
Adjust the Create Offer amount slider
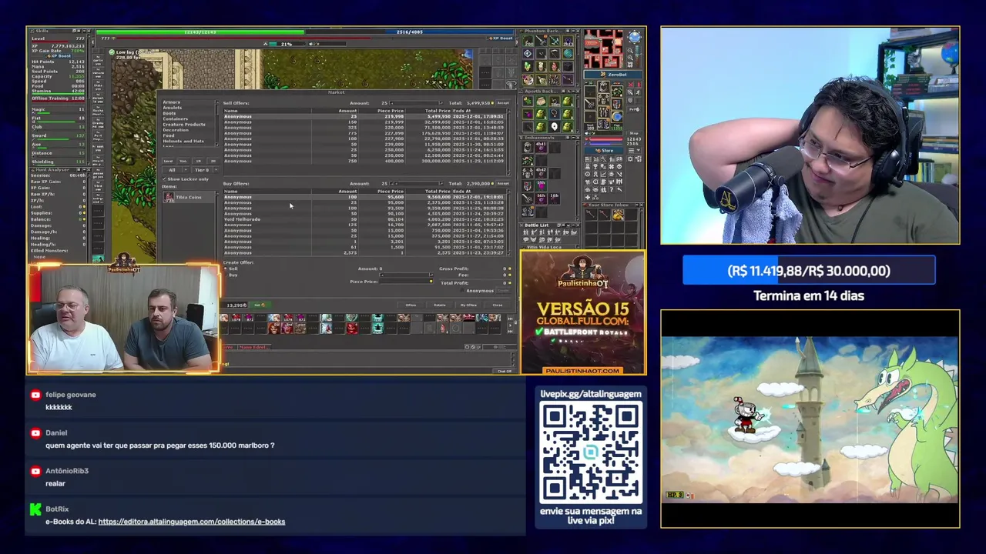(406, 275)
